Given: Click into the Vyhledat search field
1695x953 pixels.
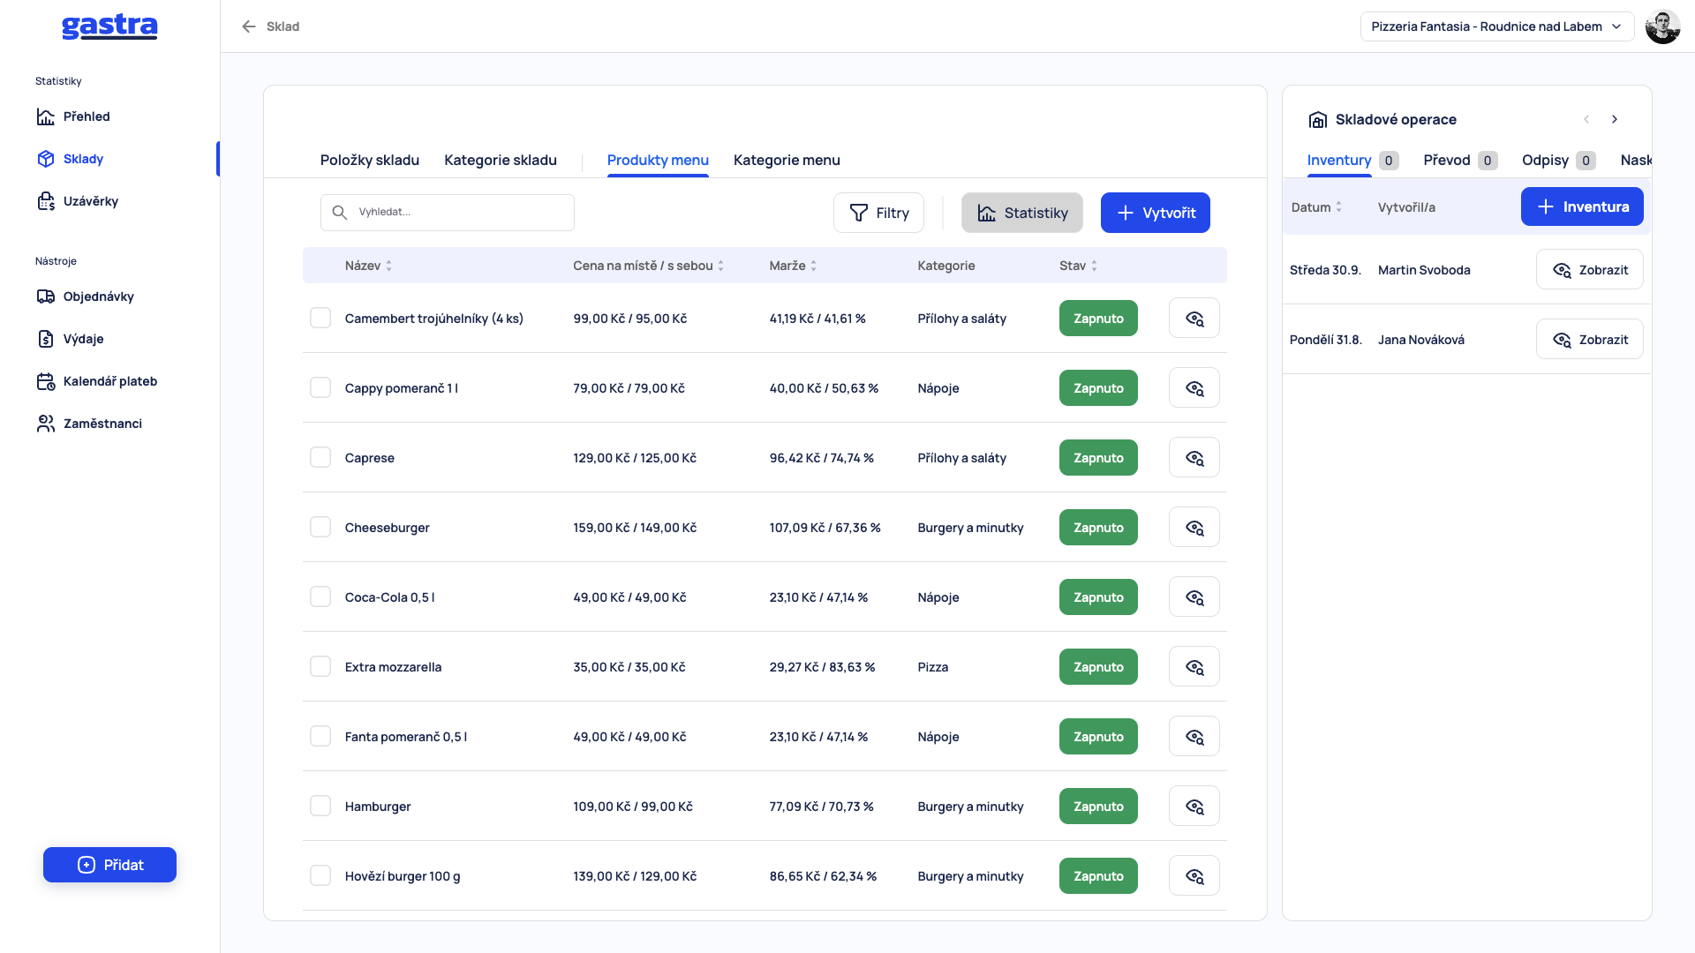Looking at the screenshot, I should point(447,213).
